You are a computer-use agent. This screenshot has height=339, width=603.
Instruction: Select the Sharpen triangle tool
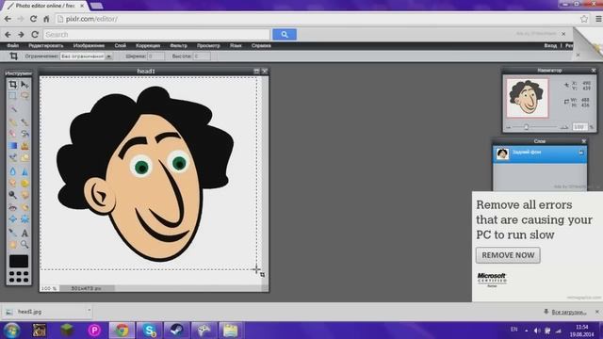(x=24, y=171)
